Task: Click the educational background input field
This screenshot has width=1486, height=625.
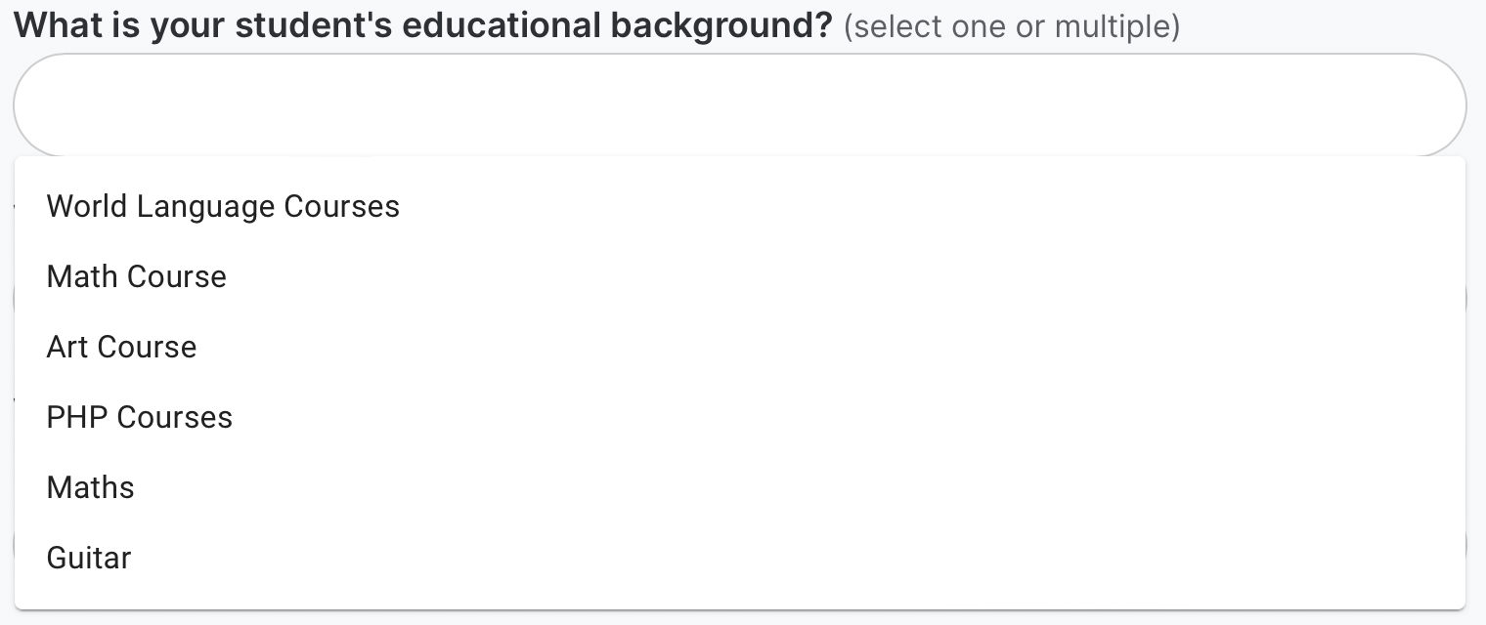Action: coord(739,105)
